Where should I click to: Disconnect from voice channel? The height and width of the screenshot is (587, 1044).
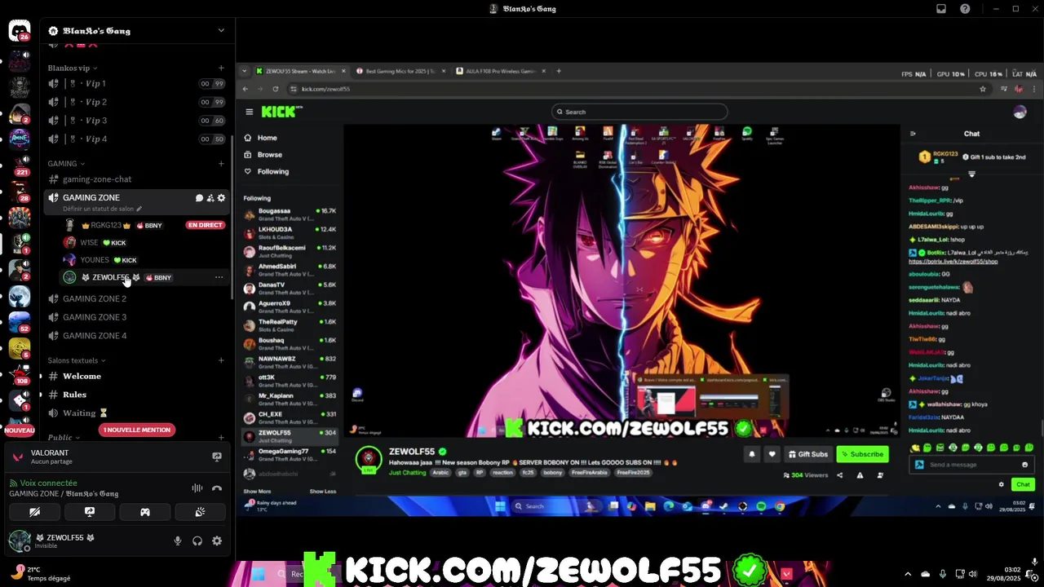217,488
